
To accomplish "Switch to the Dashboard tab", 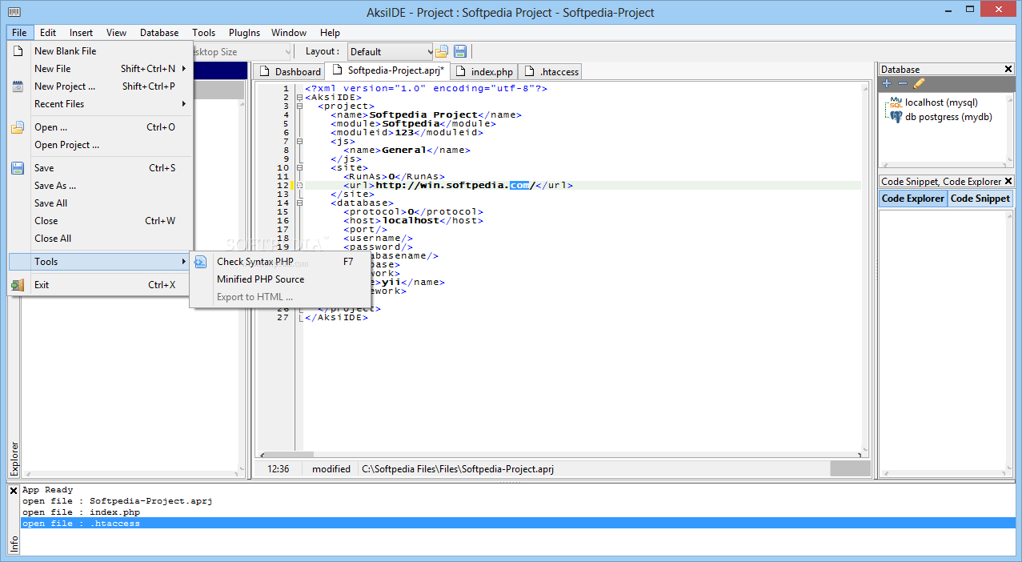I will (x=289, y=72).
